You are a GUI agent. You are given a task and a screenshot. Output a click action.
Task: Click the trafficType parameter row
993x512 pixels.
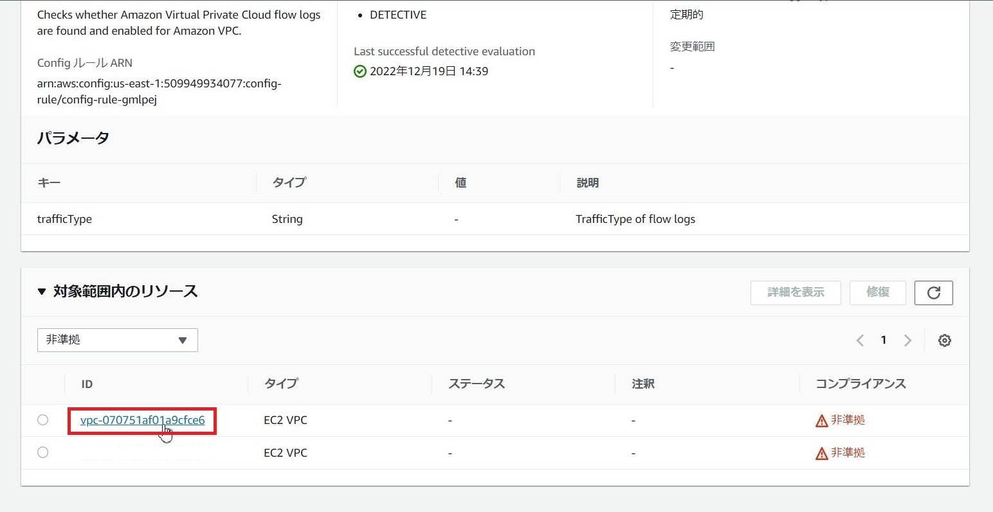(x=64, y=219)
